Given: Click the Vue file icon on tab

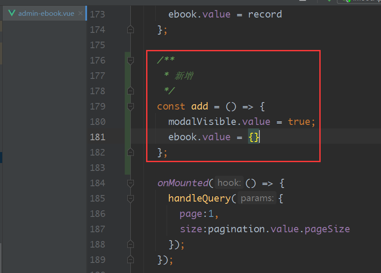Looking at the screenshot, I should (x=12, y=13).
